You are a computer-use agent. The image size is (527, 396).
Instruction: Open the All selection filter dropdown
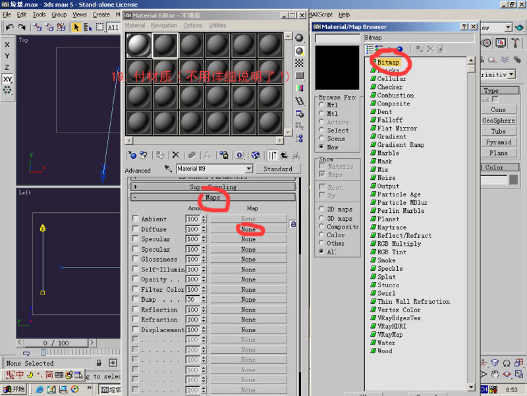point(113,28)
